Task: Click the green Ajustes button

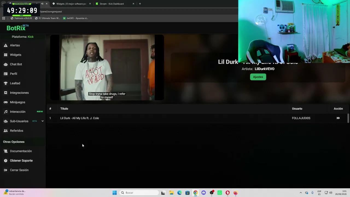Action: 258,77
